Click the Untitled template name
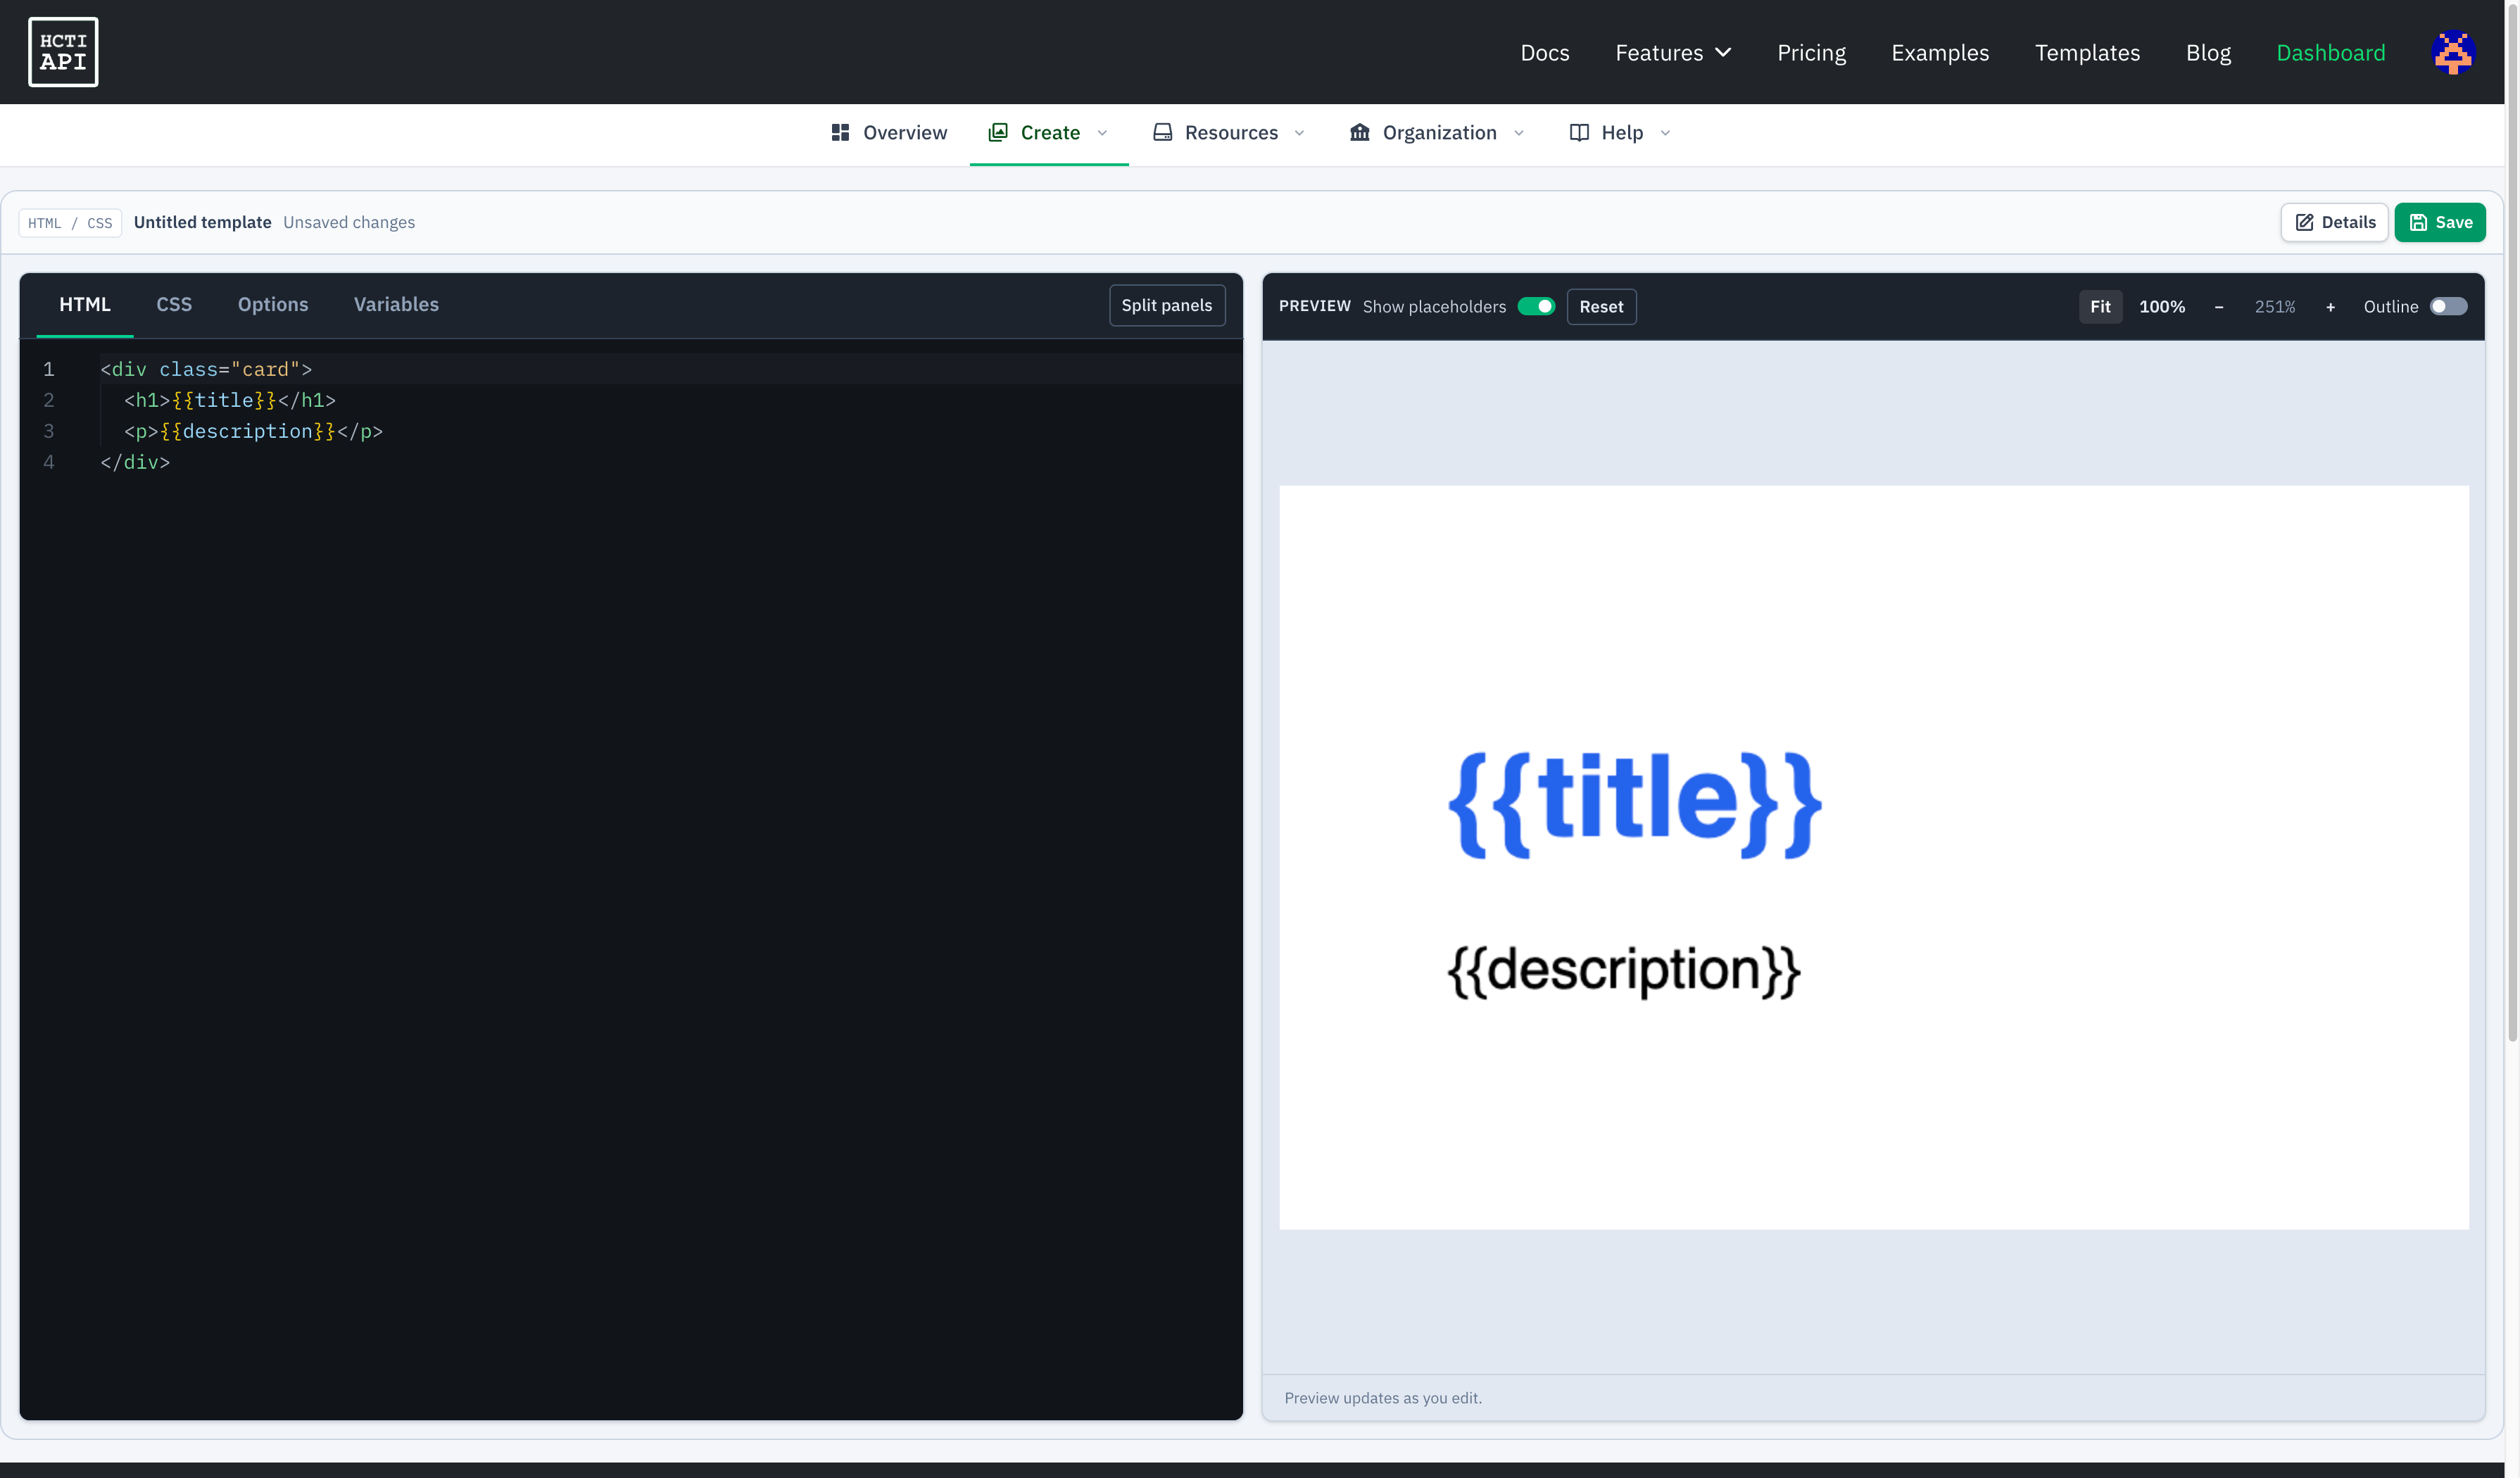The height and width of the screenshot is (1478, 2520). pyautogui.click(x=202, y=222)
